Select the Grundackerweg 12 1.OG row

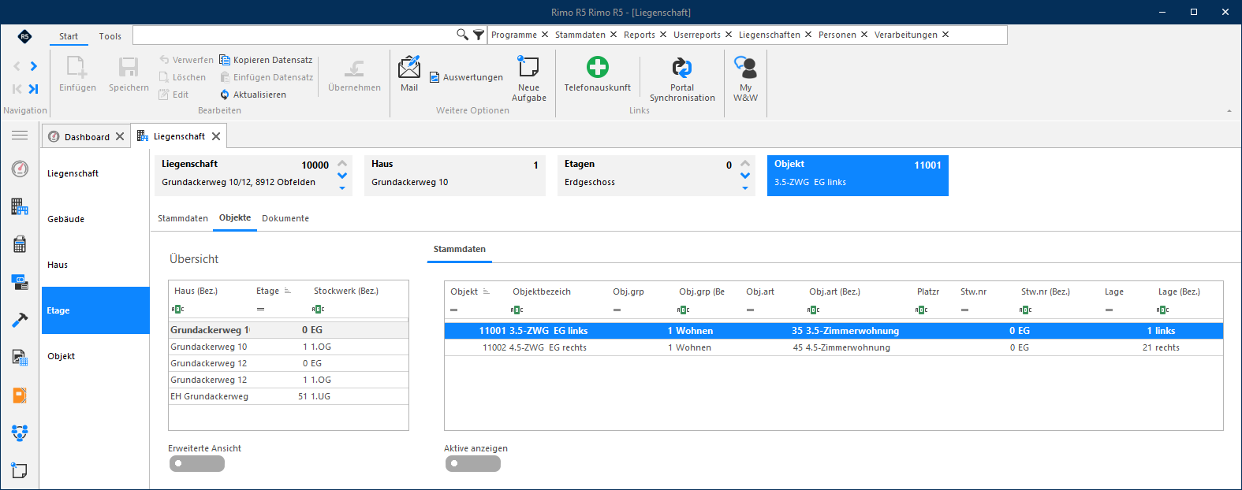pyautogui.click(x=289, y=380)
